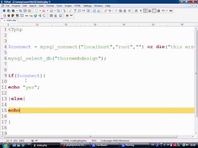Click the red double-arrow toolbar icon
This screenshot has height=148, width=198.
pos(171,11)
